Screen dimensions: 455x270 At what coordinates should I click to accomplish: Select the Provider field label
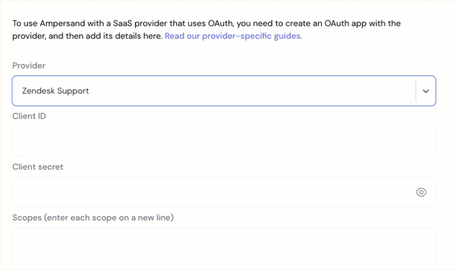click(29, 66)
